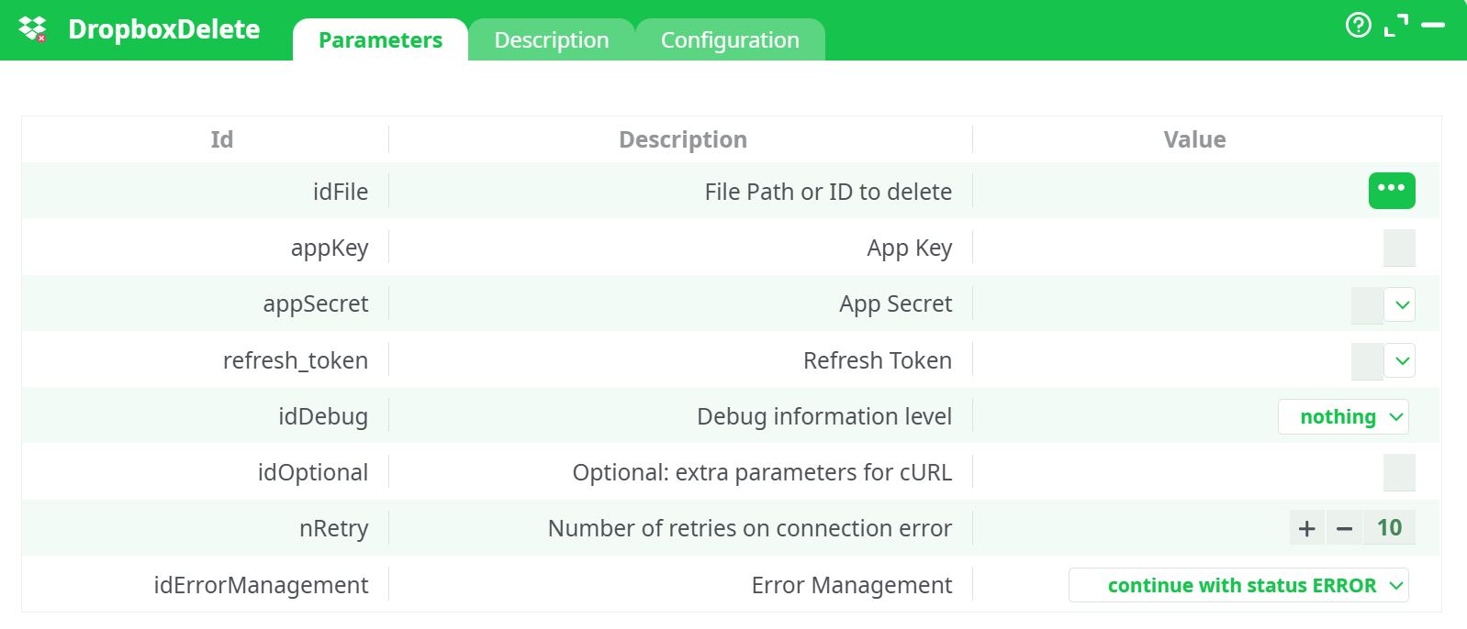Select the idFile row id
The image size is (1467, 629).
pos(341,192)
